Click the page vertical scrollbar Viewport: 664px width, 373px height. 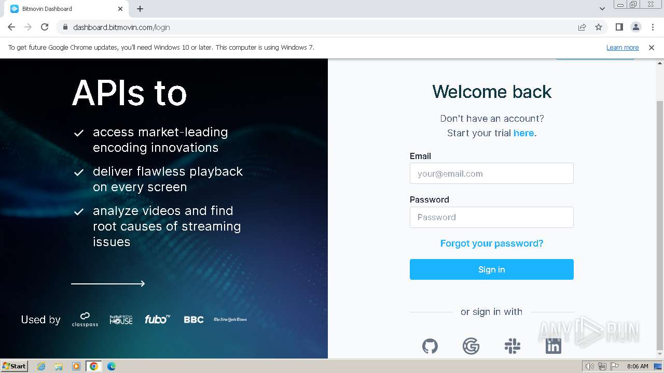pyautogui.click(x=660, y=225)
